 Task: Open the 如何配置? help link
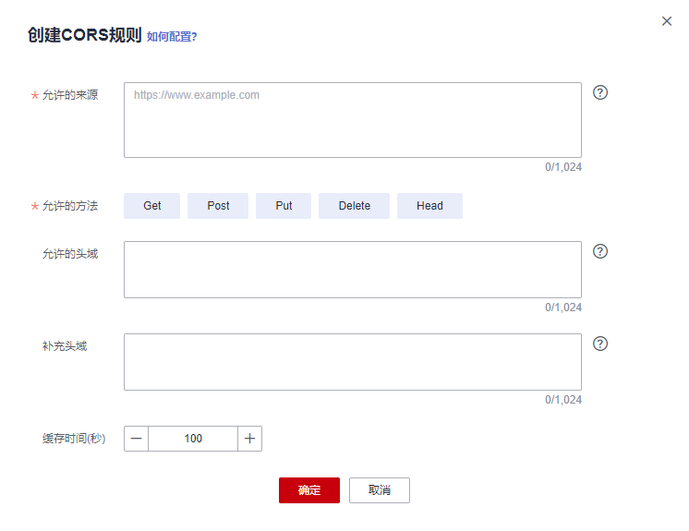point(172,36)
